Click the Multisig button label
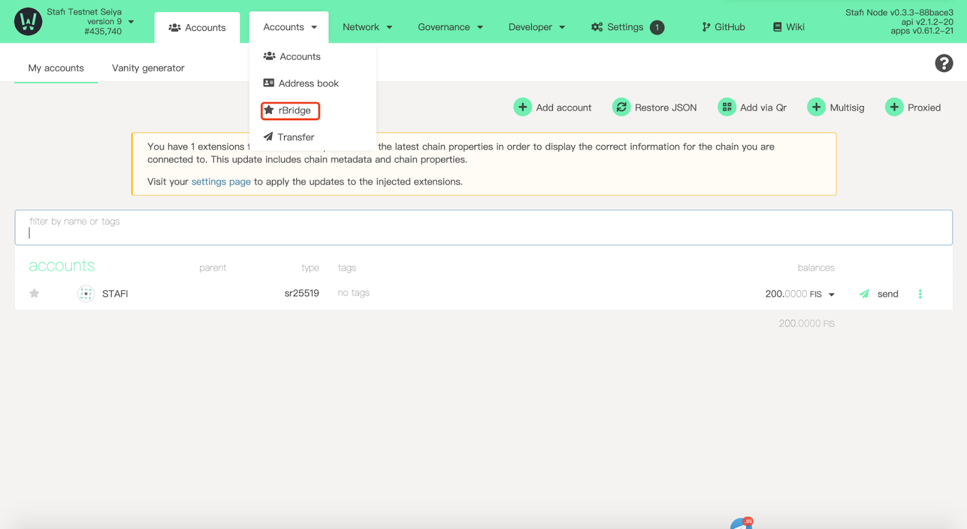This screenshot has height=529, width=967. pyautogui.click(x=847, y=108)
